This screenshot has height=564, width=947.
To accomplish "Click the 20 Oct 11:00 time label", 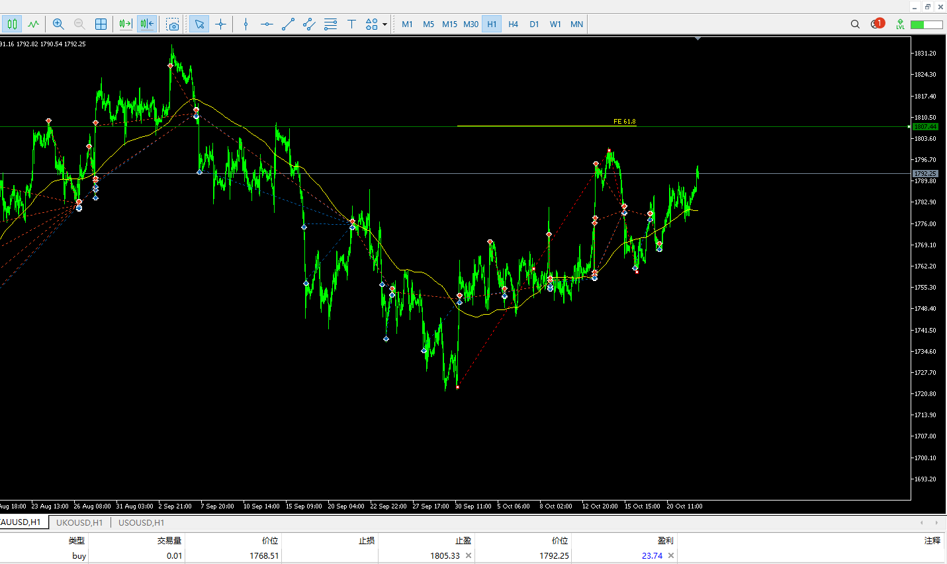I will click(x=684, y=506).
